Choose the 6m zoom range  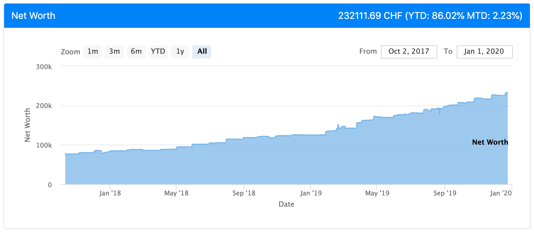136,52
